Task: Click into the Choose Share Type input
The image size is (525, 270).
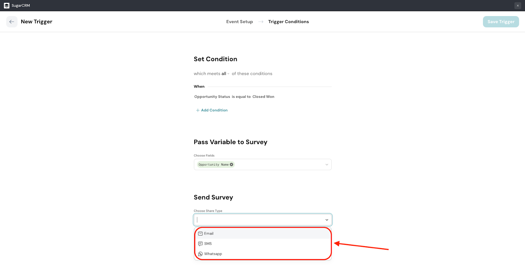Action: coord(256,220)
